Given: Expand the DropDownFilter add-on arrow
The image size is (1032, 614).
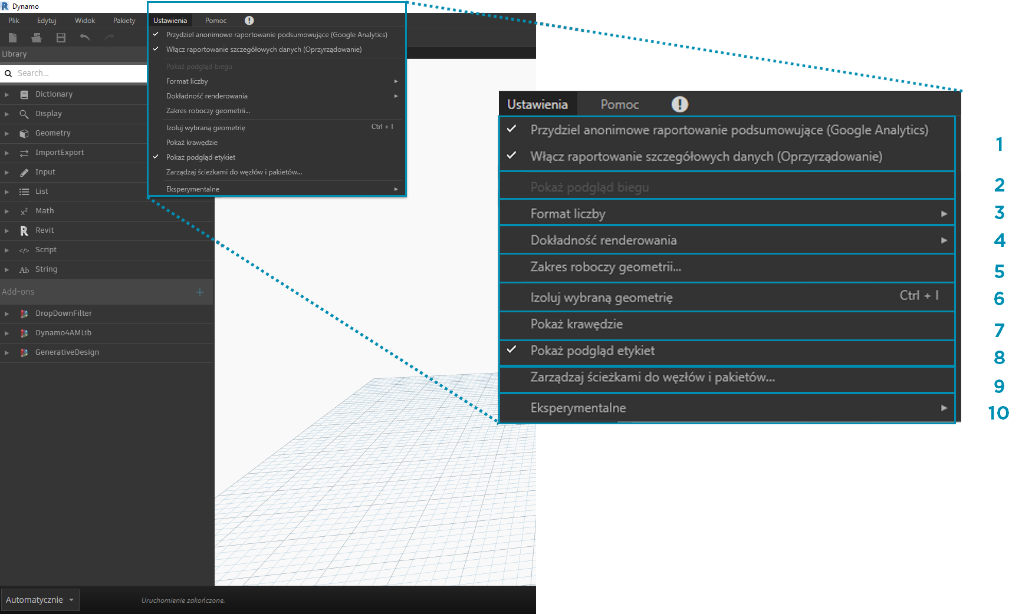Looking at the screenshot, I should coord(6,313).
